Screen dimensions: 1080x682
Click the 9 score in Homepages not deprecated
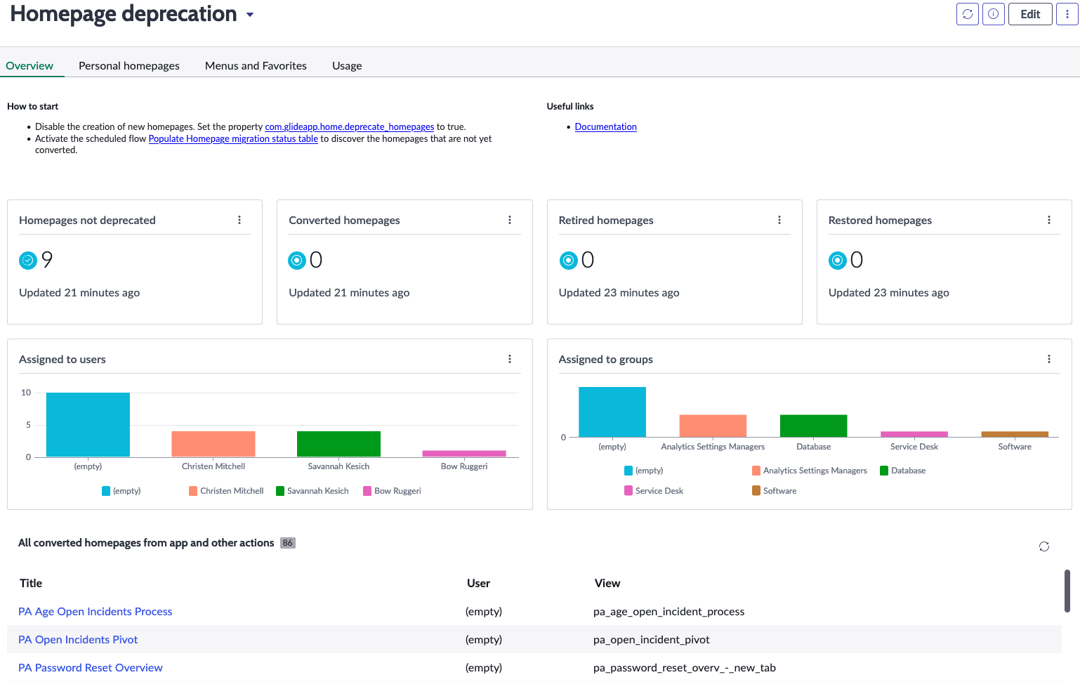pyautogui.click(x=47, y=260)
